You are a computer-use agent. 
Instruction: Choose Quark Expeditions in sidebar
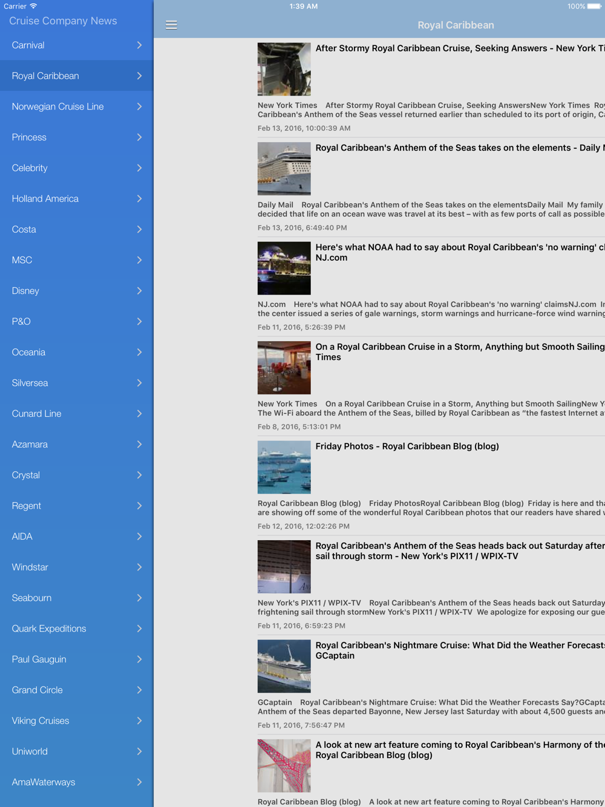[x=77, y=629]
